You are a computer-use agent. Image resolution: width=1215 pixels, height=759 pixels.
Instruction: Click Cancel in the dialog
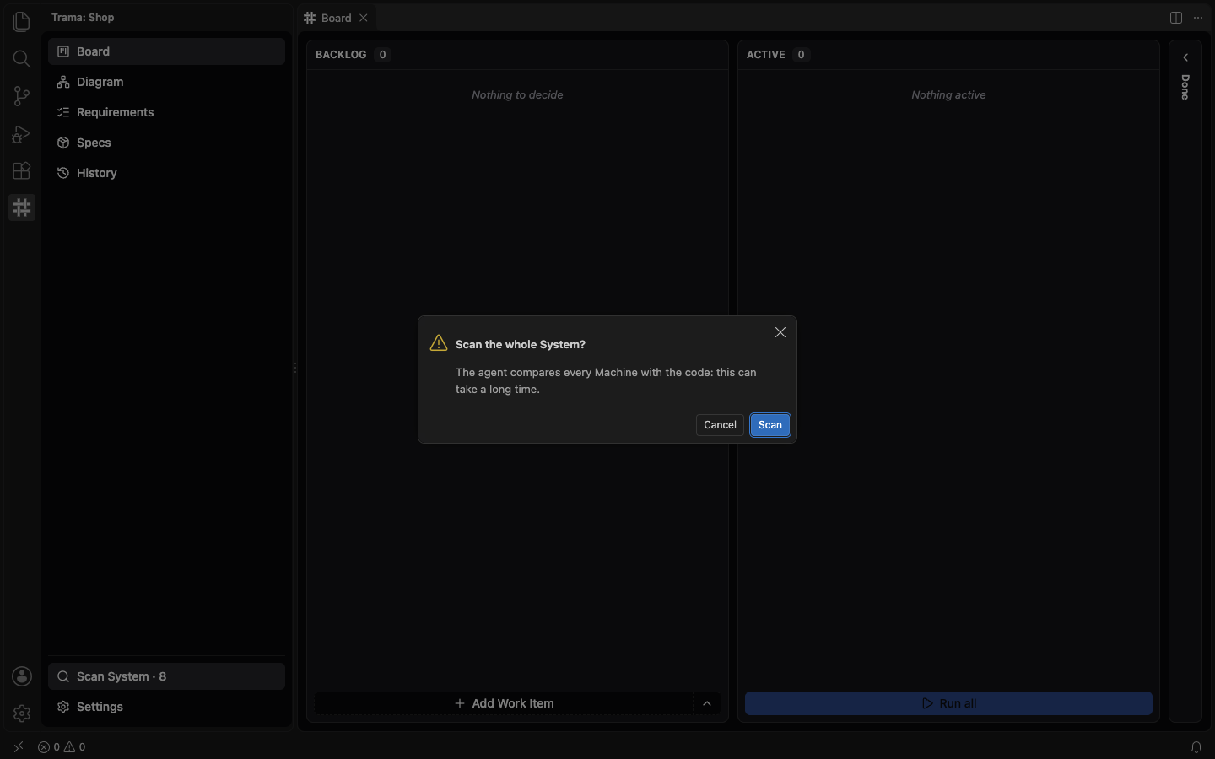pyautogui.click(x=720, y=425)
